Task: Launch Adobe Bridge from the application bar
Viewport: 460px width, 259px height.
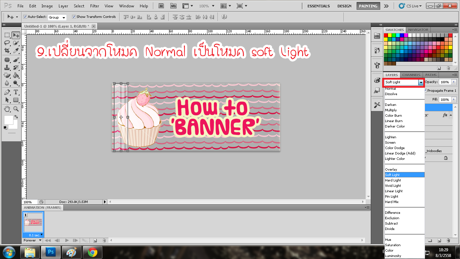Action: point(161,6)
